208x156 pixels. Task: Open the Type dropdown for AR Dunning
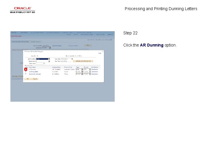coord(79,69)
